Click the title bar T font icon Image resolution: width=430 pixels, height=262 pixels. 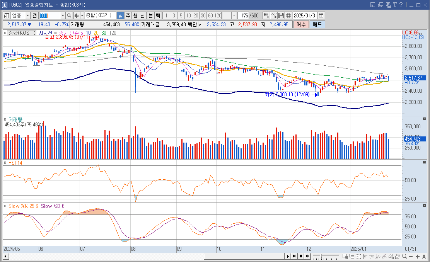click(395, 5)
